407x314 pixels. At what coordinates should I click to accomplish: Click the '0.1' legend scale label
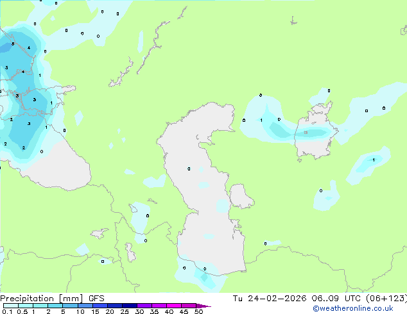[7, 311]
